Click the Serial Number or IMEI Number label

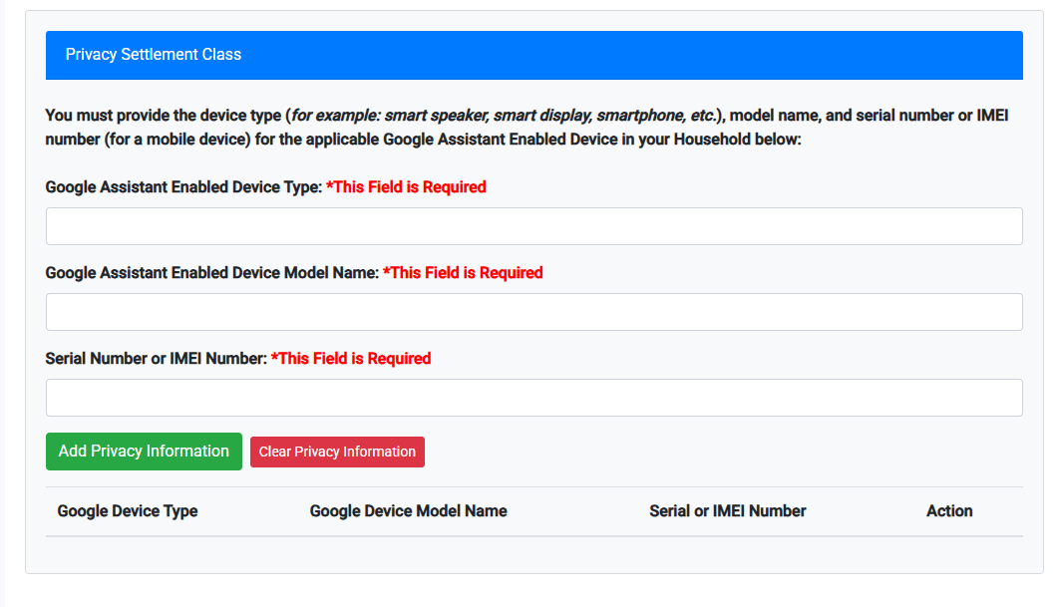click(238, 358)
